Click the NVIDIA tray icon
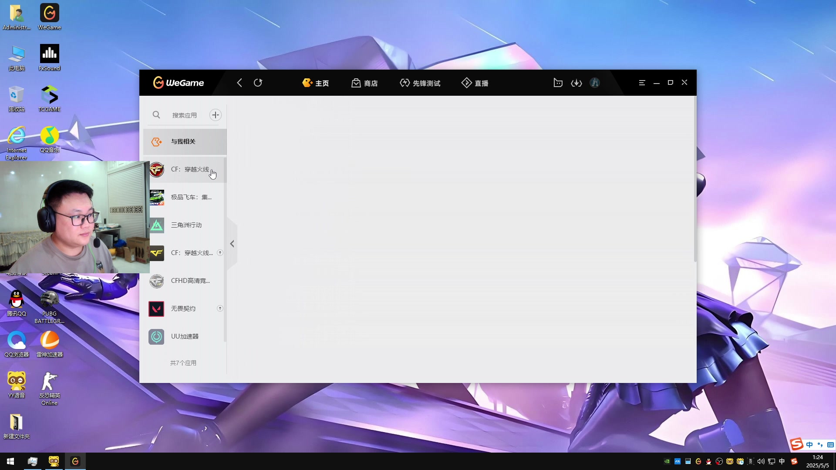 [x=667, y=461]
